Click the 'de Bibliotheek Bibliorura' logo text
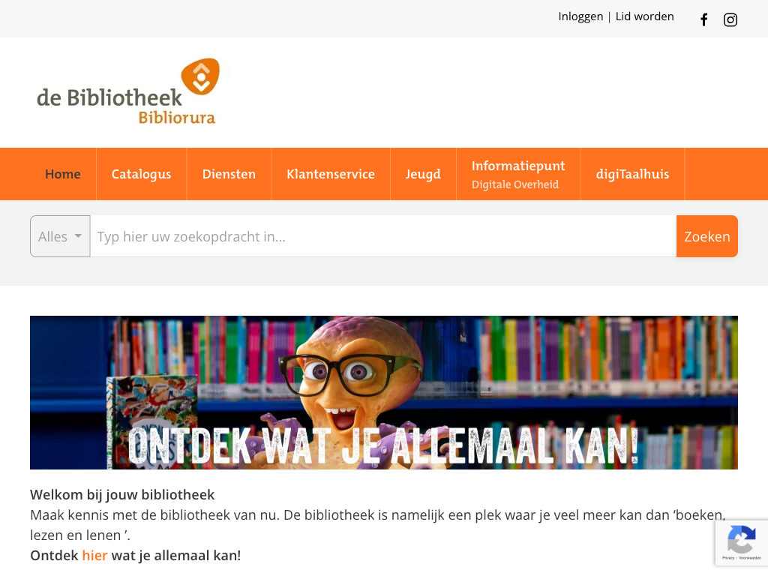The image size is (768, 576). pyautogui.click(x=126, y=105)
